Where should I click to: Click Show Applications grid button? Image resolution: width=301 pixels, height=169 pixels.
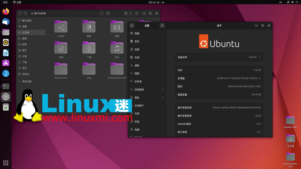[6, 163]
